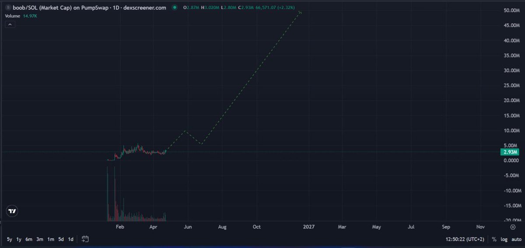Open chart settings hexagon gear icon

point(512,227)
